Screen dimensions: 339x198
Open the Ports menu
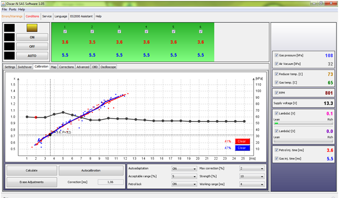[12, 10]
